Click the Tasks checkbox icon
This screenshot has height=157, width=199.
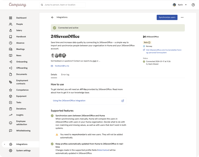[x=10, y=102]
